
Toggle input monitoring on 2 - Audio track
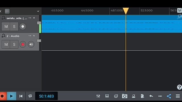(x=31, y=44)
